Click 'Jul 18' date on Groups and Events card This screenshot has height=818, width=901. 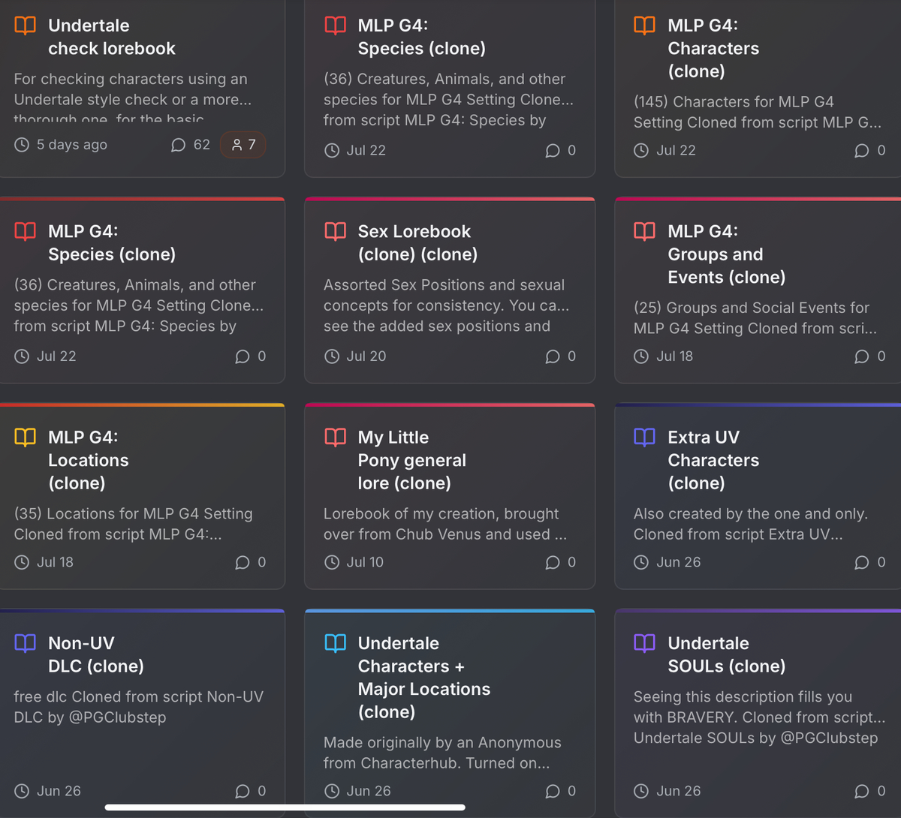pos(675,356)
